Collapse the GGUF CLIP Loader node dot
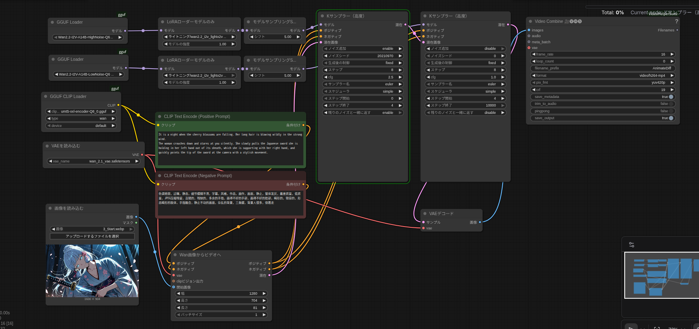Viewport: 699px width, 329px height. (x=46, y=97)
